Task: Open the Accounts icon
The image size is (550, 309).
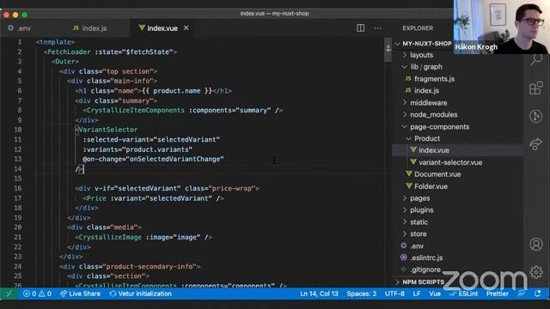Action: point(536,244)
